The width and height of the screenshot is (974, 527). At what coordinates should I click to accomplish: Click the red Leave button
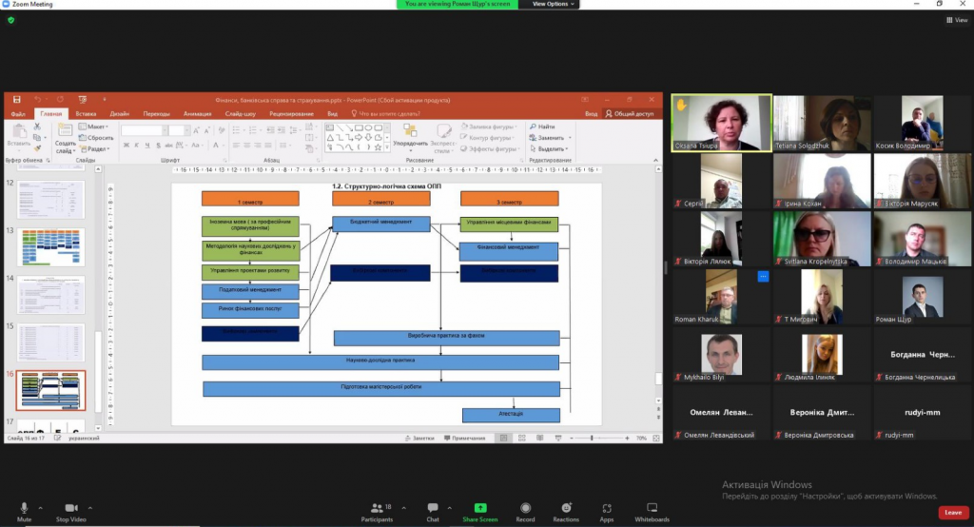click(x=952, y=513)
